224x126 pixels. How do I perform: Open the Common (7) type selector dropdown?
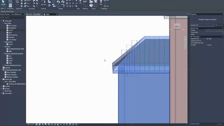click(x=202, y=25)
